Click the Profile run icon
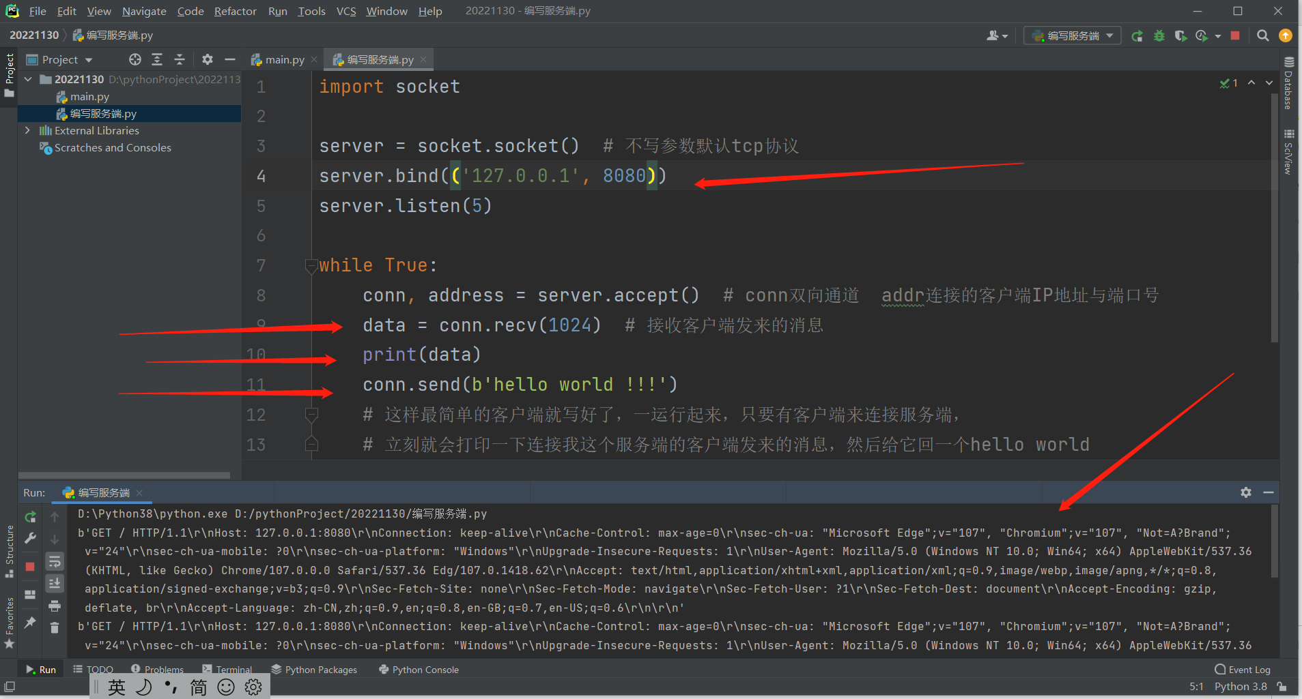Screen dimensions: 1302x699 1202,35
